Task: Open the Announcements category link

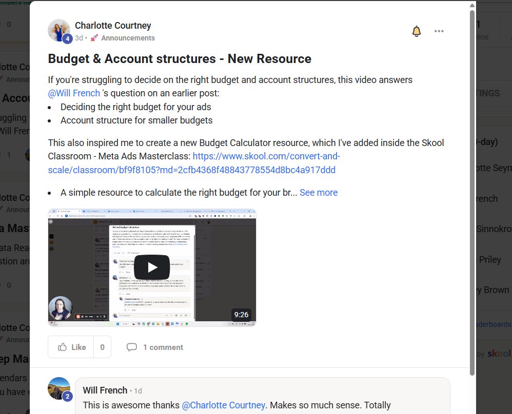Action: point(128,38)
